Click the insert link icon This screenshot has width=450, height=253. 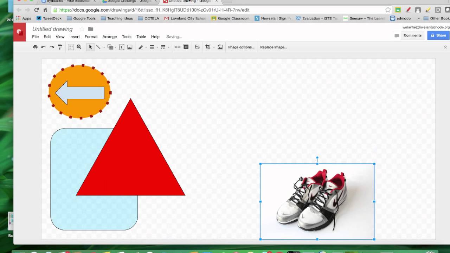[x=177, y=47]
